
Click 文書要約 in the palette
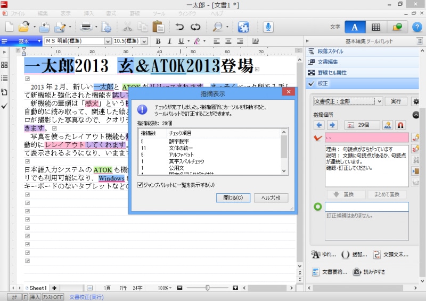point(330,272)
